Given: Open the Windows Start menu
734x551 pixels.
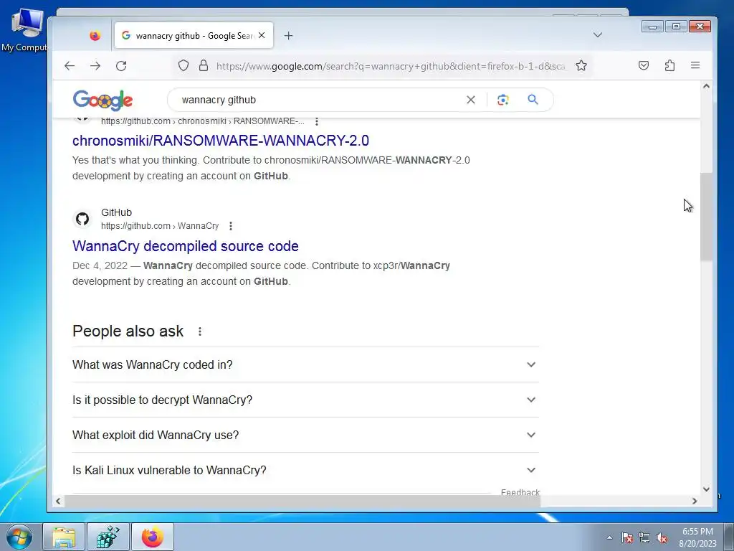Looking at the screenshot, I should tap(19, 537).
